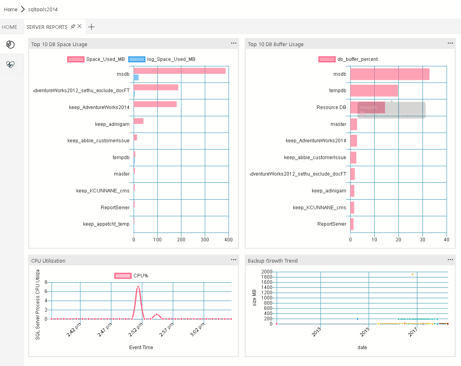The image size is (461, 366).
Task: Click the pin icon on Server Reports tab
Action: (73, 26)
